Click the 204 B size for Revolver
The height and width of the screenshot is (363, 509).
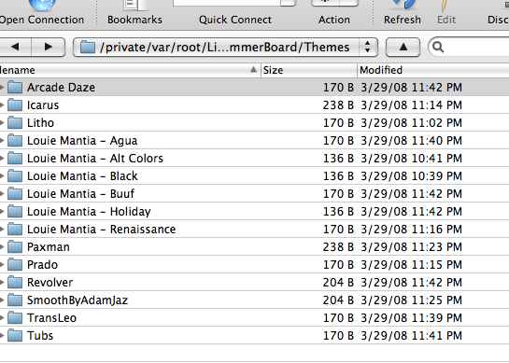point(338,282)
